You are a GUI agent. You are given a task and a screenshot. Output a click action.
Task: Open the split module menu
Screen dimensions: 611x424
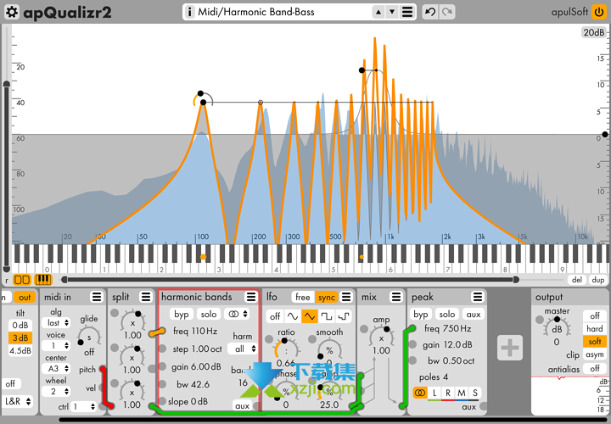pos(146,297)
